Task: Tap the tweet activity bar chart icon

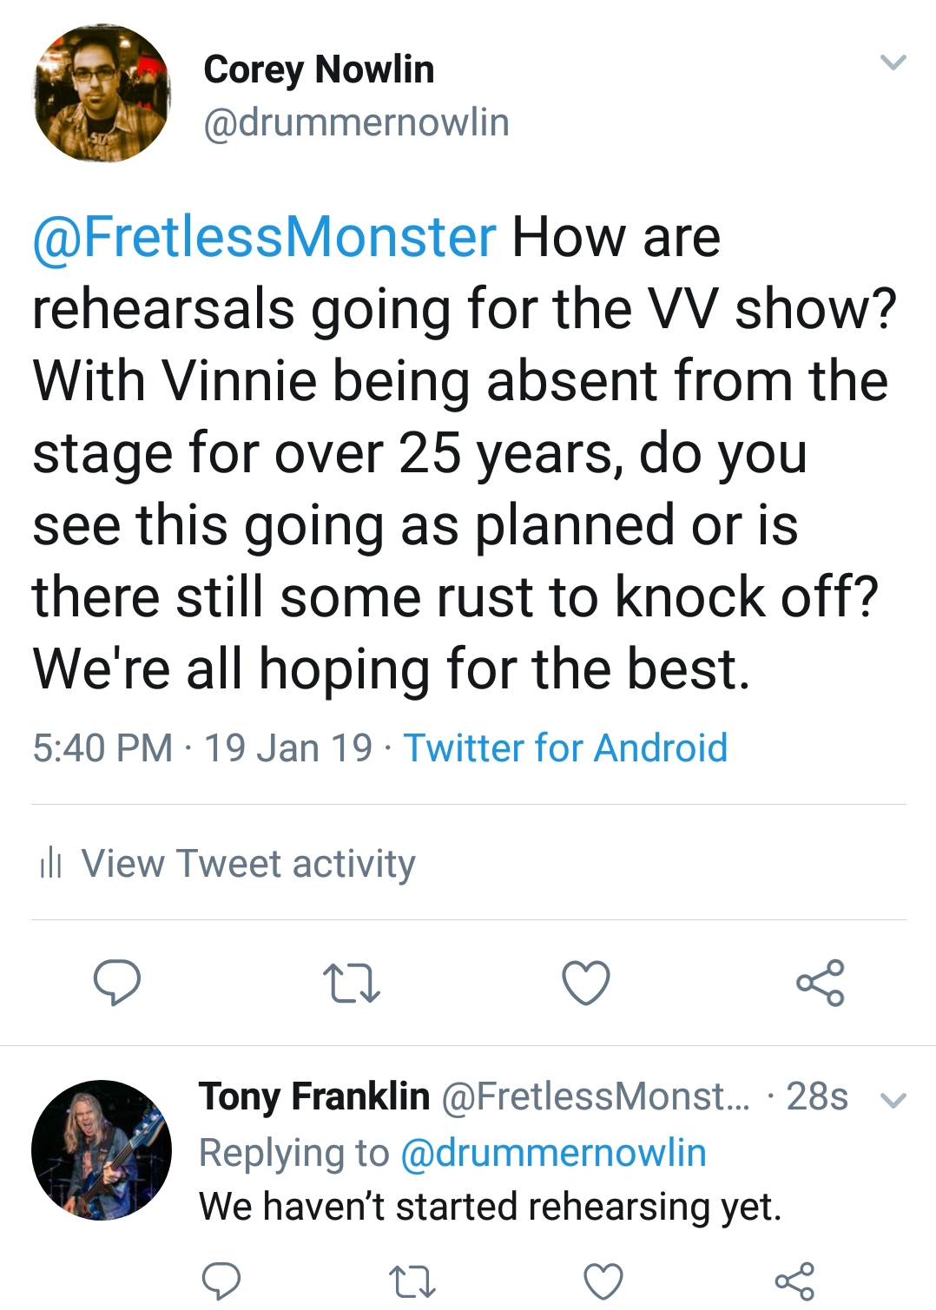Action: pos(50,863)
